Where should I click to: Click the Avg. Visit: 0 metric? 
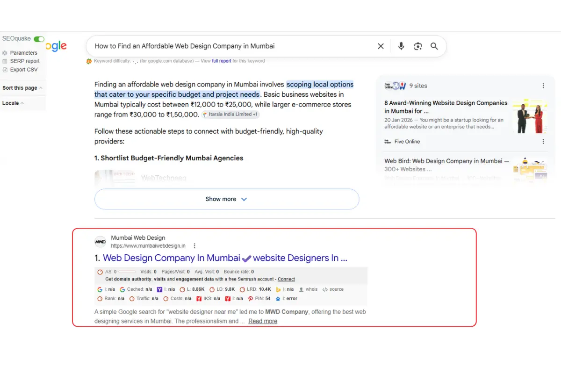[207, 272]
